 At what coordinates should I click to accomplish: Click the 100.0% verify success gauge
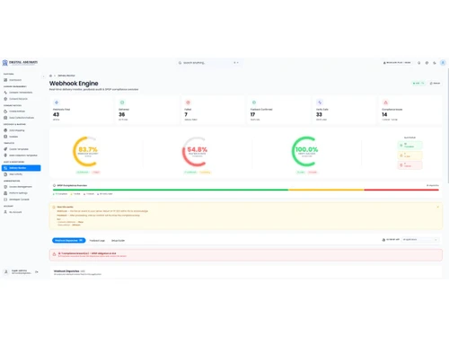point(306,151)
